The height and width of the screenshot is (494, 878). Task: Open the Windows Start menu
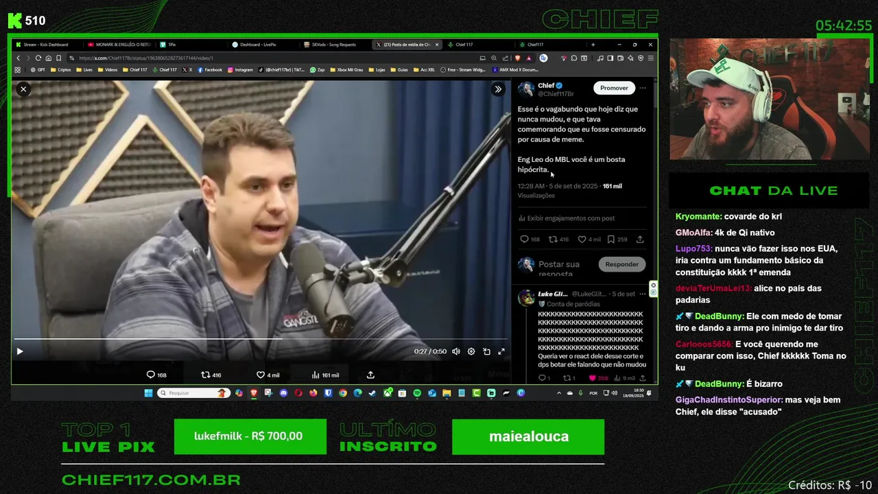point(149,393)
